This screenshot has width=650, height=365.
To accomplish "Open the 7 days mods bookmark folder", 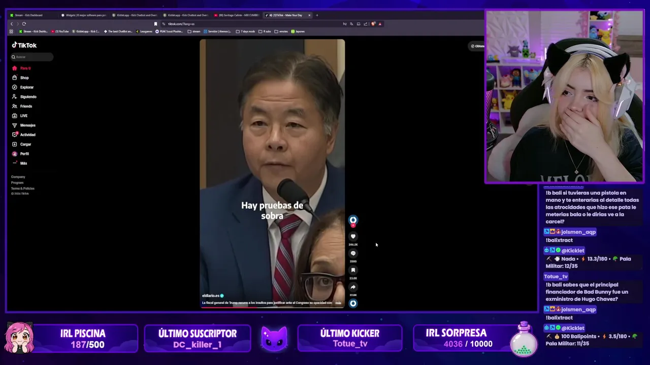I will click(x=245, y=31).
